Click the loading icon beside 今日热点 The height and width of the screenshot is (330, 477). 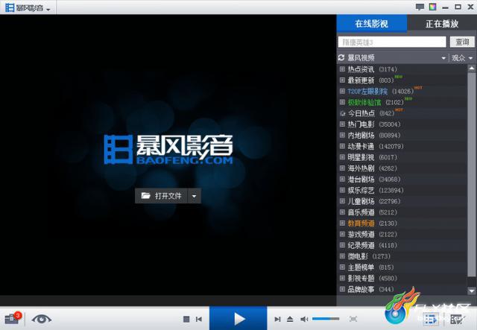coord(342,113)
